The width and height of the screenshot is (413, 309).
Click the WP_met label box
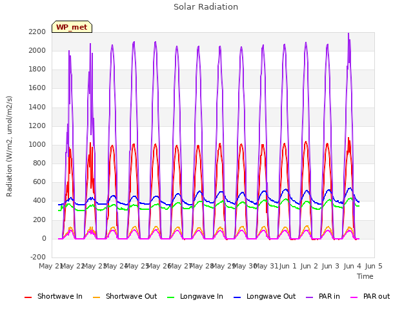point(72,27)
